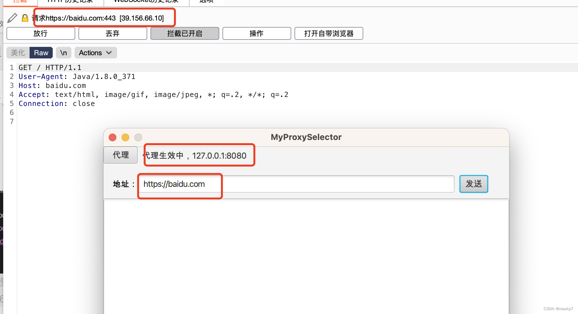Click the pencil edit icon beside the request URL
Image resolution: width=578 pixels, height=314 pixels.
coord(12,18)
